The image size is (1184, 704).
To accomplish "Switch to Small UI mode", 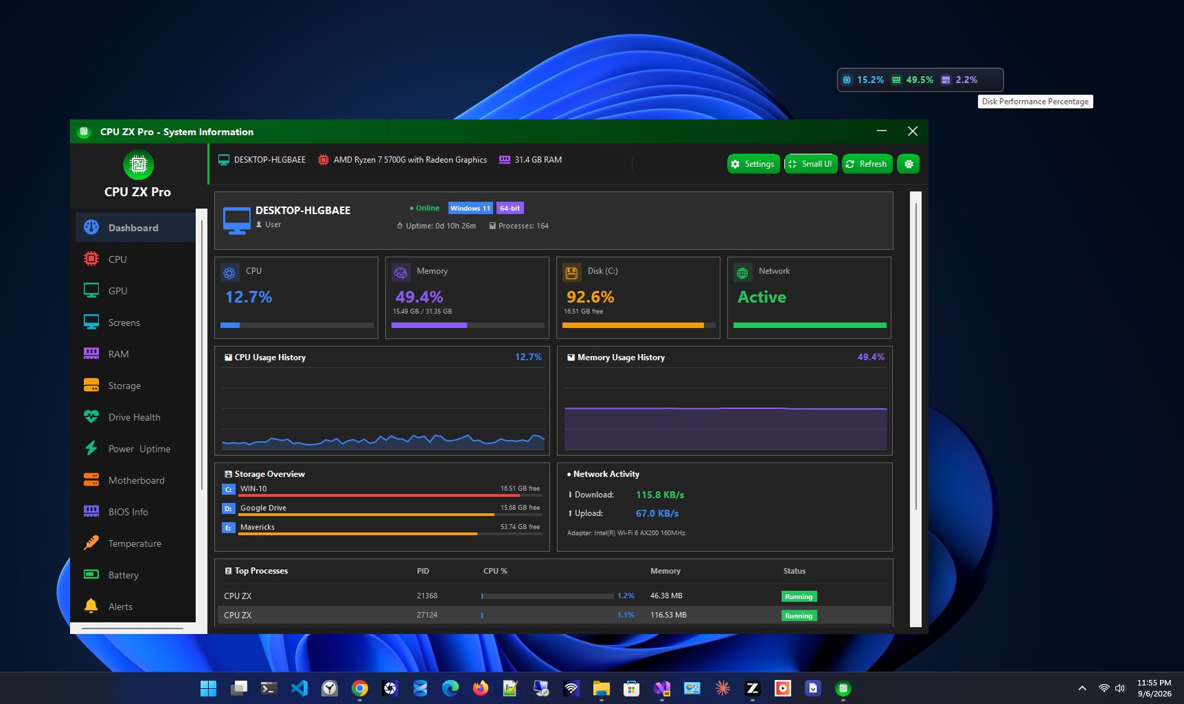I will point(811,164).
